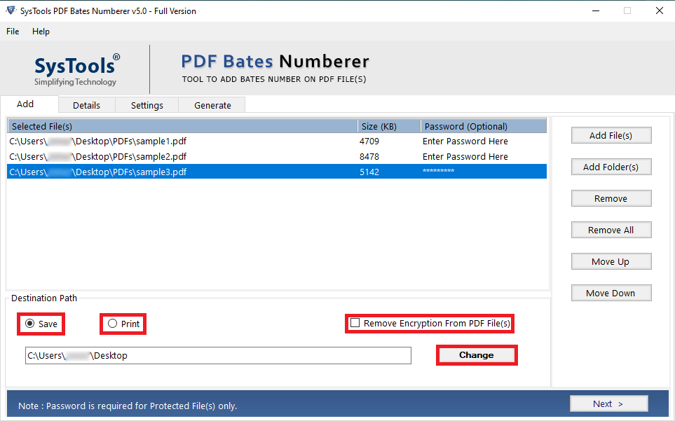
Task: Click the Remove All button
Action: pyautogui.click(x=611, y=230)
